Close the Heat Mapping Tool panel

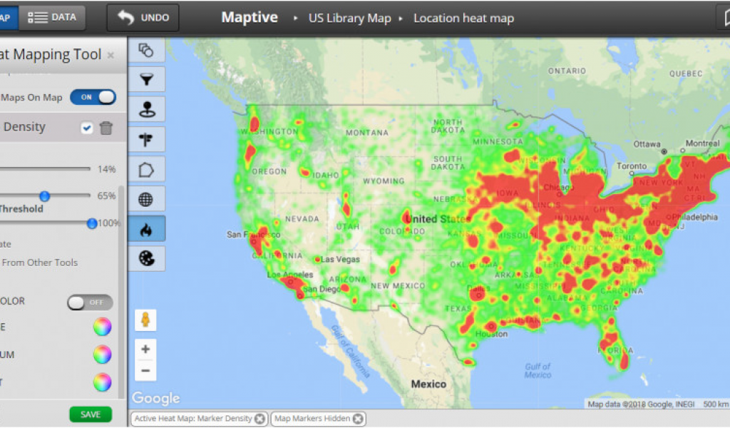click(110, 56)
